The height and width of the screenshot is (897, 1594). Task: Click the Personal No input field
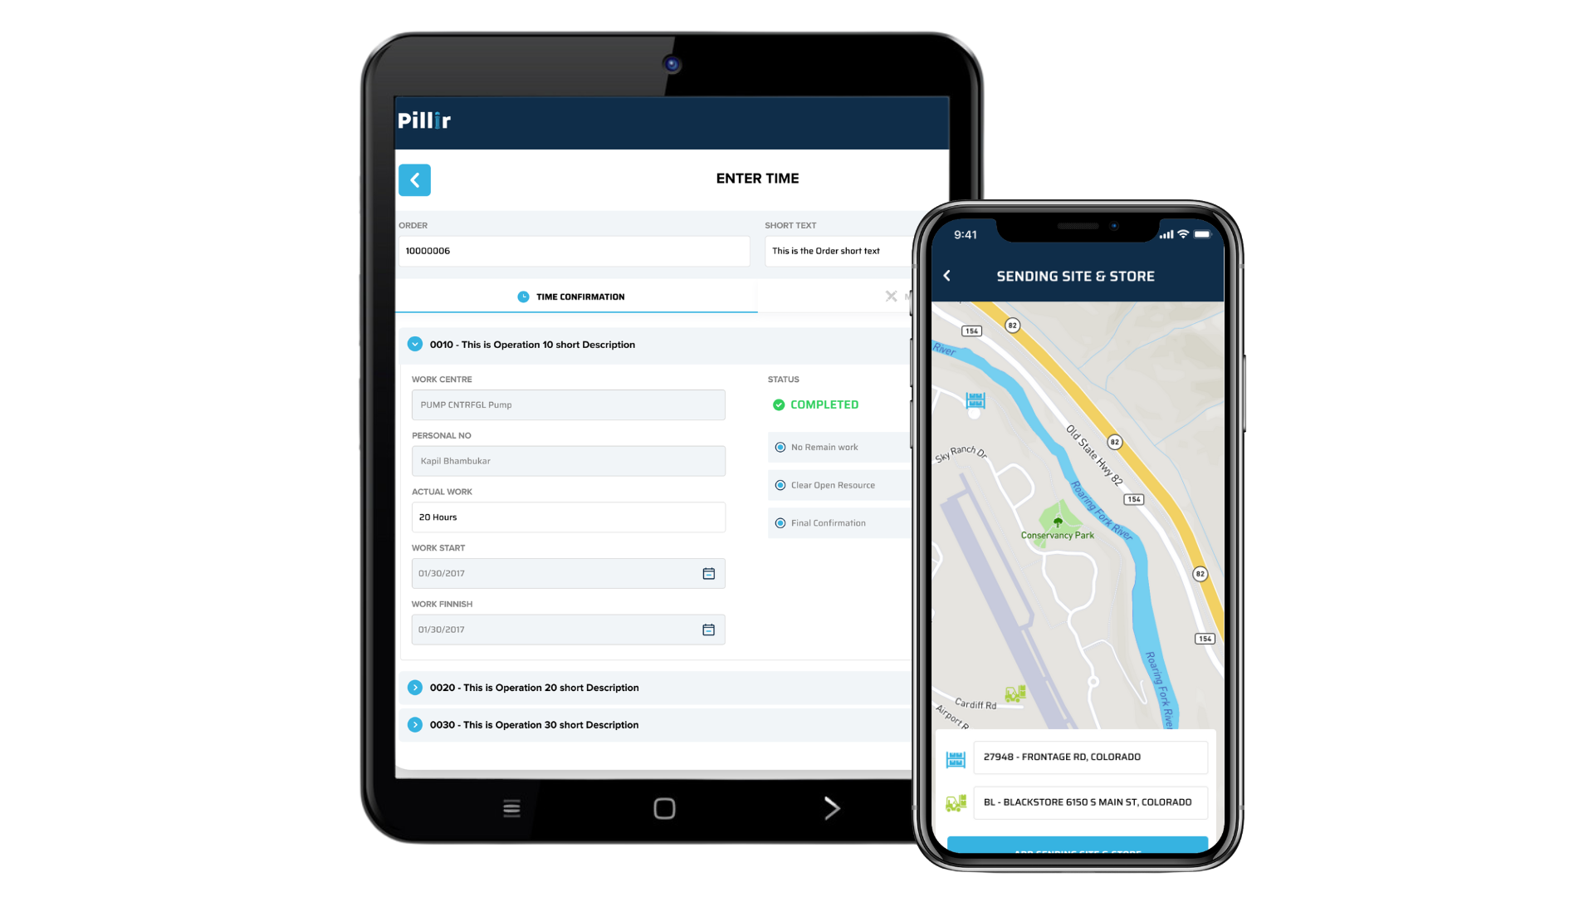(x=567, y=460)
